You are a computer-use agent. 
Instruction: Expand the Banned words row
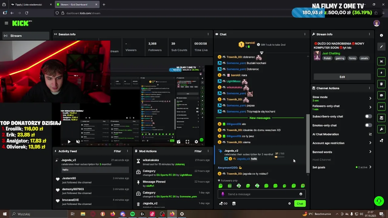click(342, 152)
